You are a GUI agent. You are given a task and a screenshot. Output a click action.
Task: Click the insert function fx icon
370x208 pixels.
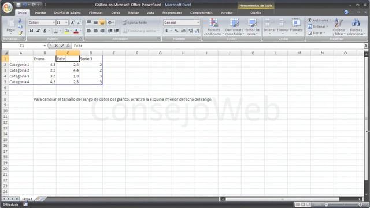point(68,46)
